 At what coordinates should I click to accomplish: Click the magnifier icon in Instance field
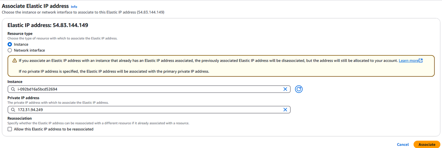pyautogui.click(x=13, y=89)
